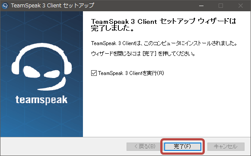This screenshot has height=156, width=251.
Task: Click the blue hexagon-patterned sidebar background
Action: (41, 122)
